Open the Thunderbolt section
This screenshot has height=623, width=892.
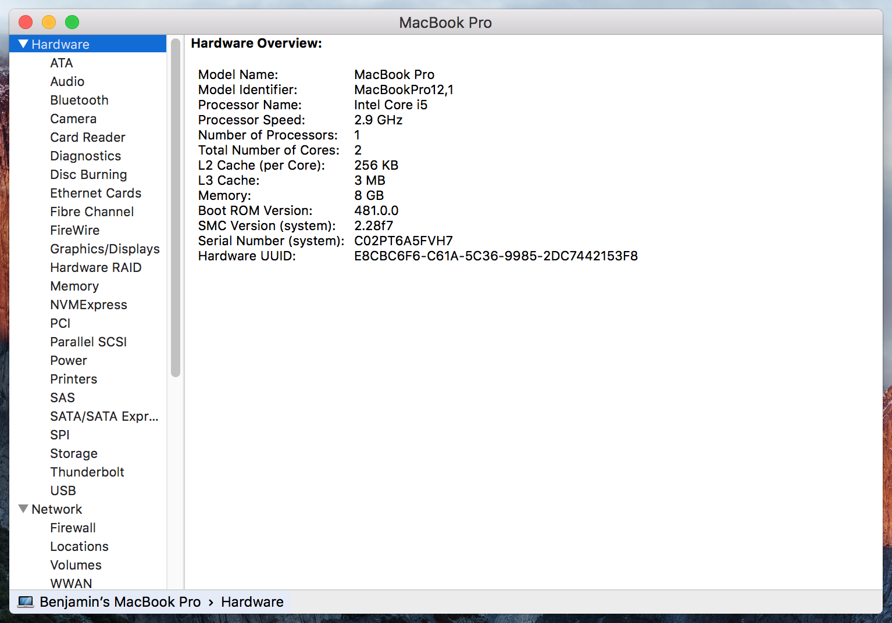pyautogui.click(x=87, y=472)
